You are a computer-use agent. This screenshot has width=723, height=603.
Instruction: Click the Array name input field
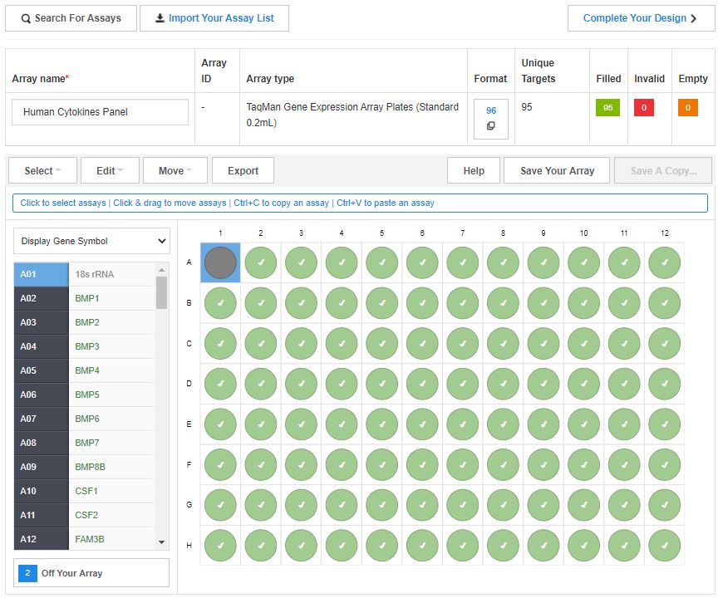(x=99, y=111)
